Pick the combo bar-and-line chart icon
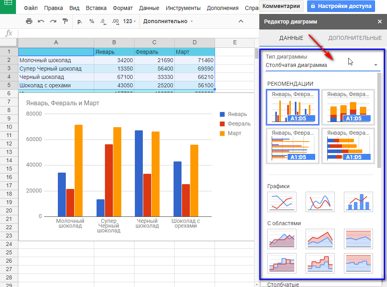Image resolution: width=387 pixels, height=287 pixels. click(358, 202)
